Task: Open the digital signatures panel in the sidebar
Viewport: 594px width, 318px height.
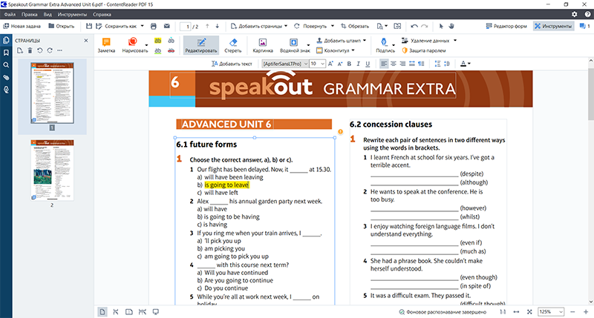Action: tap(6, 90)
